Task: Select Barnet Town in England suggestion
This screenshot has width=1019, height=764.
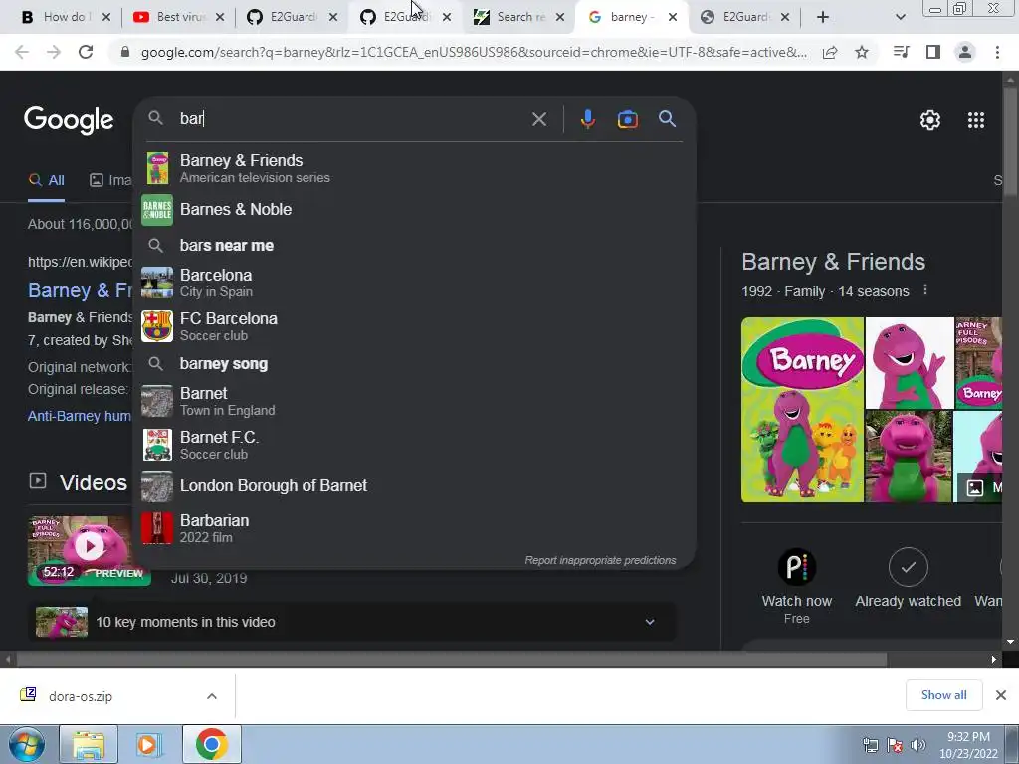Action: click(x=414, y=401)
